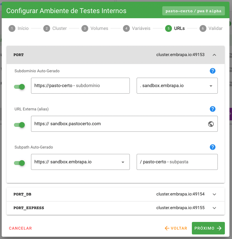Open the https:// sandbox.embrapa.io subpath dropdown
Screen dimensions: 232x239
(80, 162)
